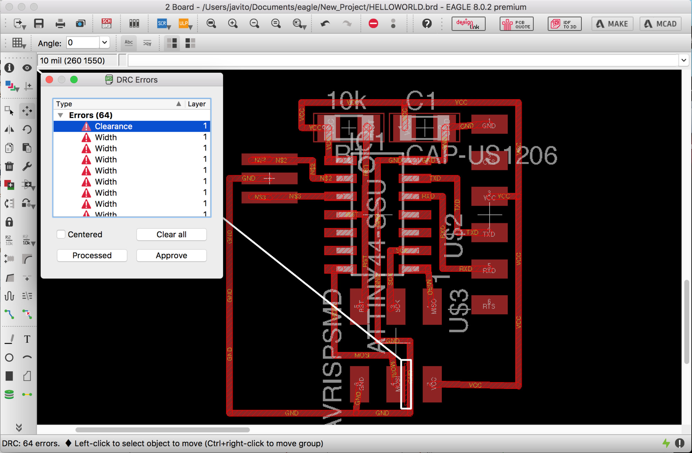Viewport: 692px width, 453px height.
Task: Open the Angle dropdown arrow
Action: (x=104, y=43)
